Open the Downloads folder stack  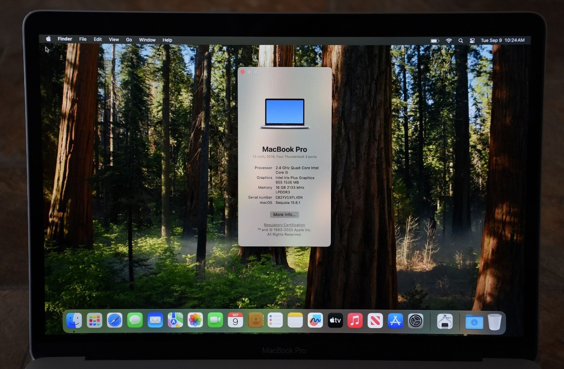474,322
